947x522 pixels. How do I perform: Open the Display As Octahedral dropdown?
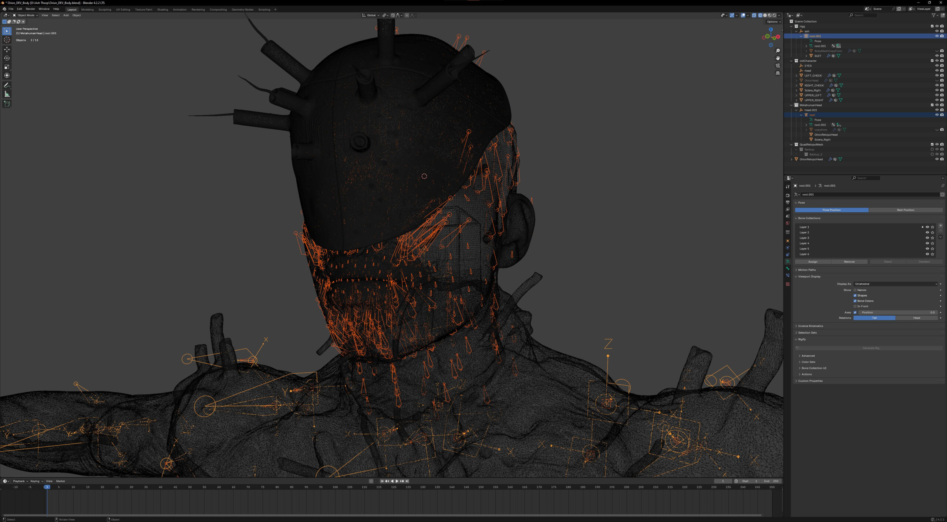[896, 284]
